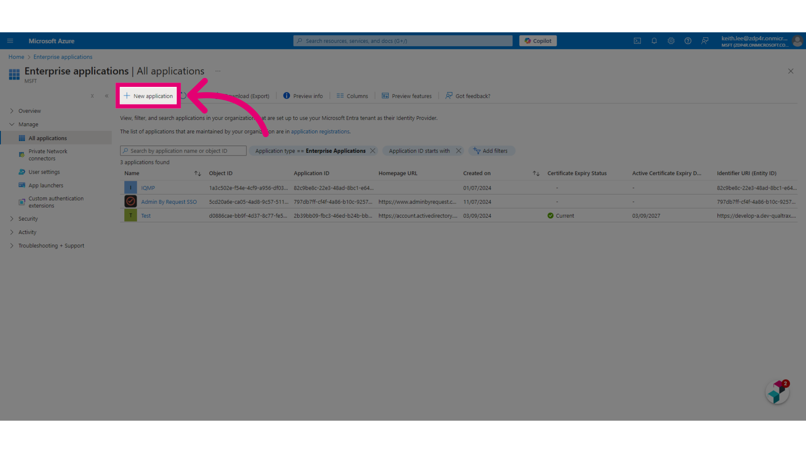Sort by Created on column arrows

coord(536,173)
